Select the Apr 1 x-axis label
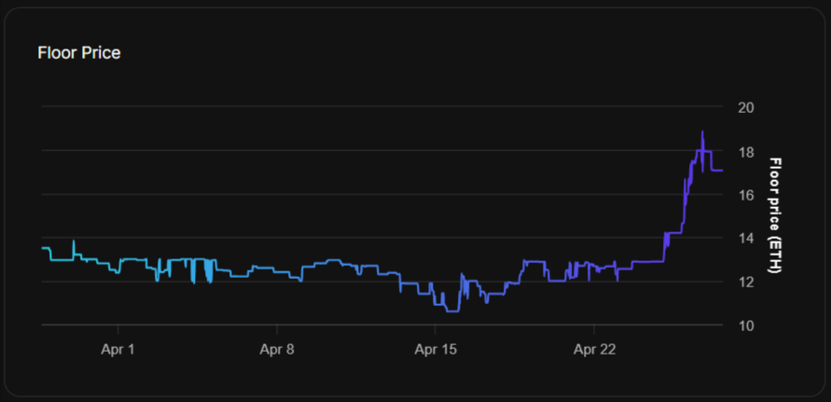 [x=118, y=351]
